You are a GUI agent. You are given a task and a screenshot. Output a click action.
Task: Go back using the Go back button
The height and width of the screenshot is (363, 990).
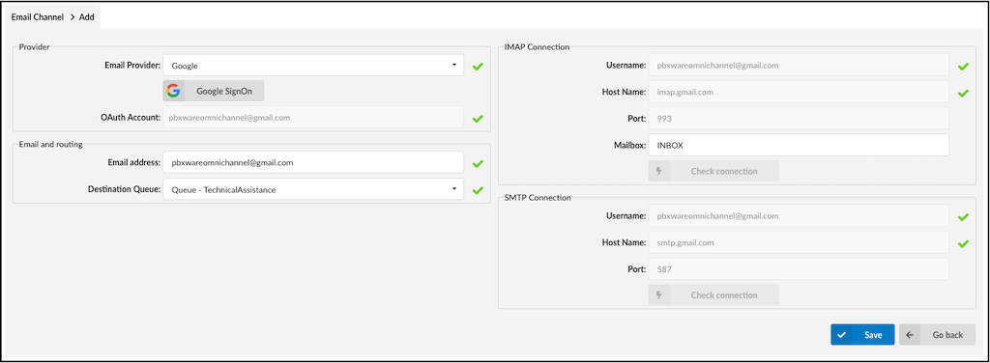pos(938,335)
